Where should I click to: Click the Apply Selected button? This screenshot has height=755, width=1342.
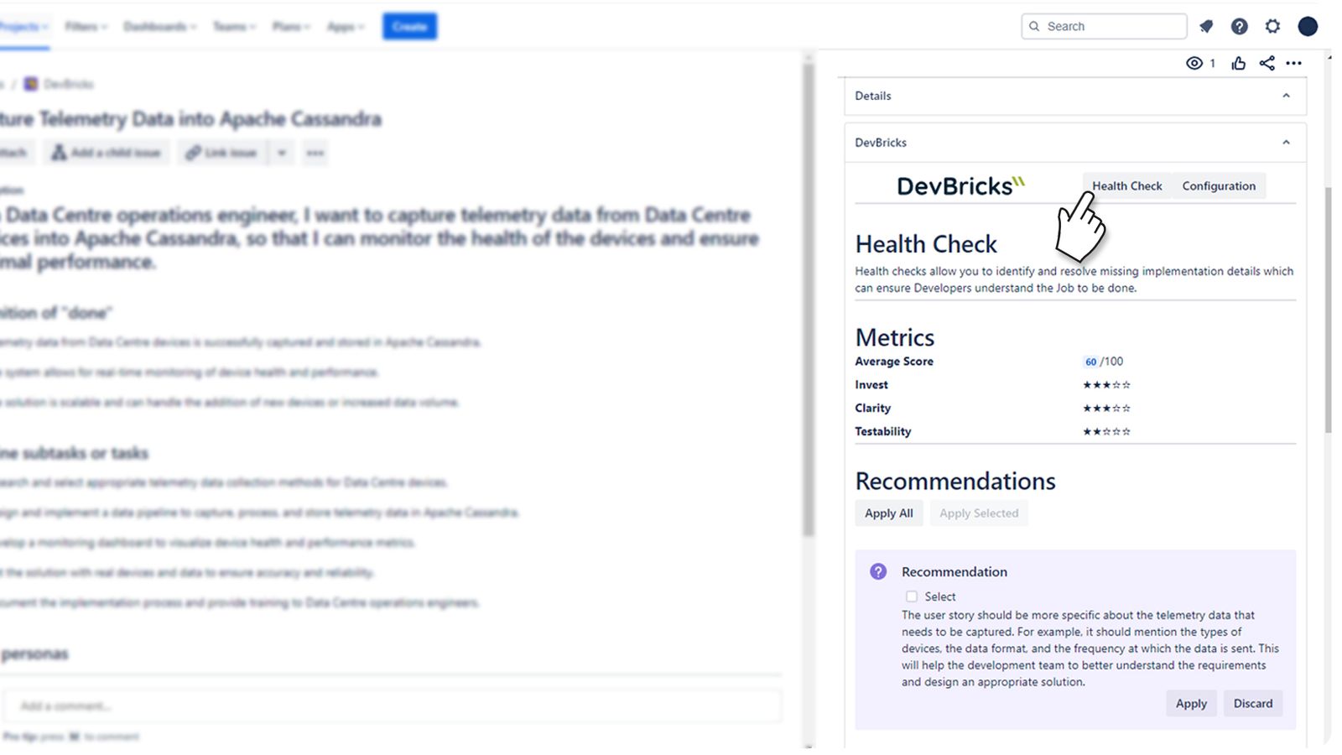coord(979,513)
